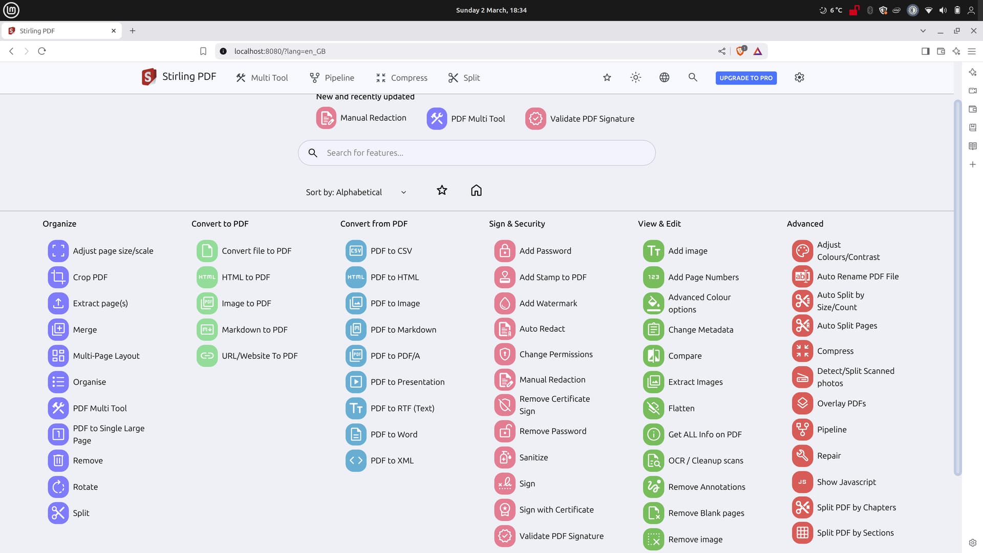Focus the Search for features field

pos(477,153)
